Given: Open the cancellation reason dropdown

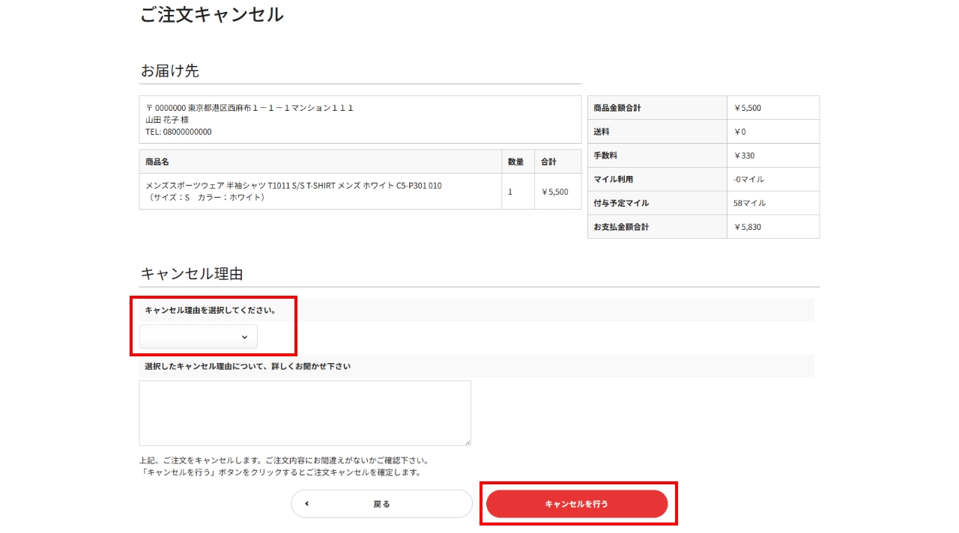Looking at the screenshot, I should coord(198,337).
